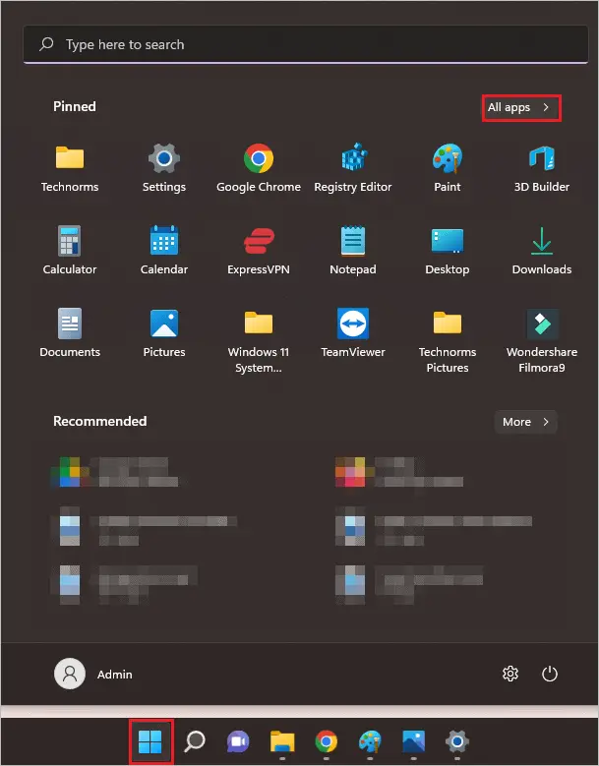Open the Start menu power options
The width and height of the screenshot is (599, 766).
(x=550, y=674)
